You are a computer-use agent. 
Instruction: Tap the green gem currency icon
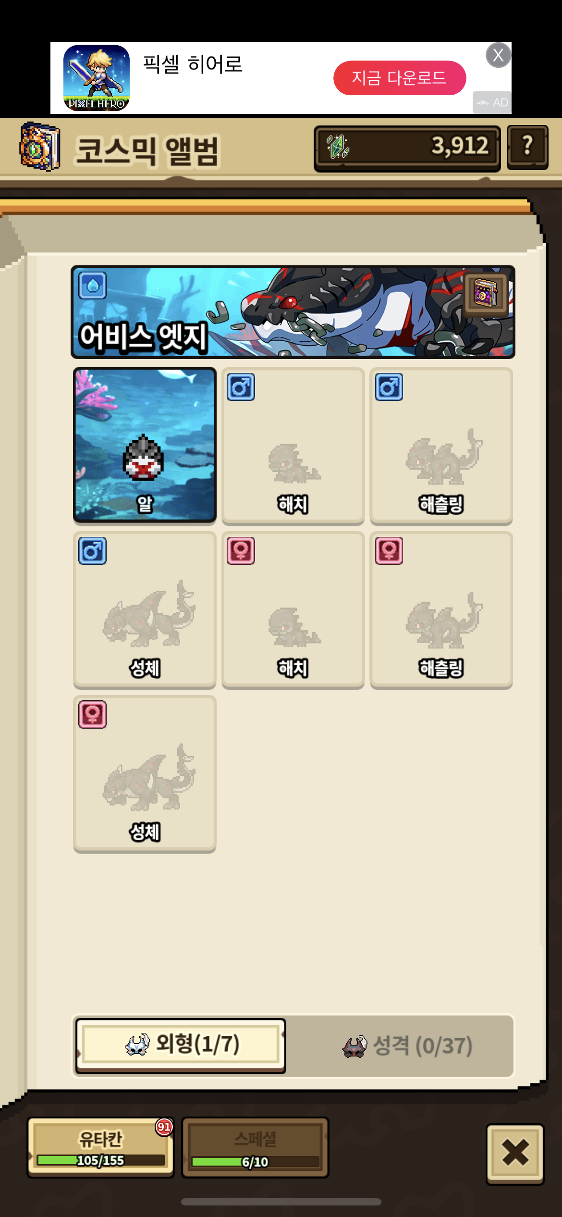click(x=338, y=147)
